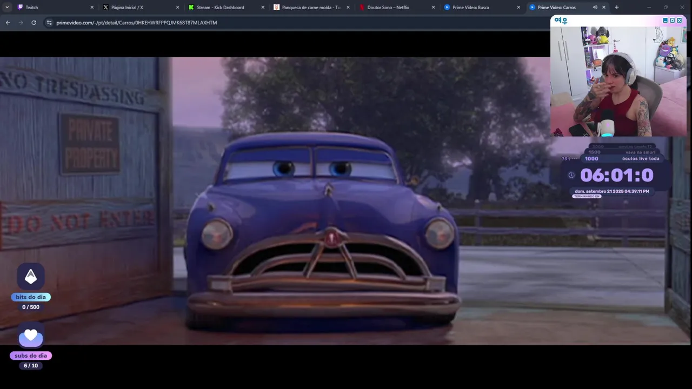Screen dimensions: 692x389
Task: Open the tab search dropdown arrow
Action: (x=7, y=8)
